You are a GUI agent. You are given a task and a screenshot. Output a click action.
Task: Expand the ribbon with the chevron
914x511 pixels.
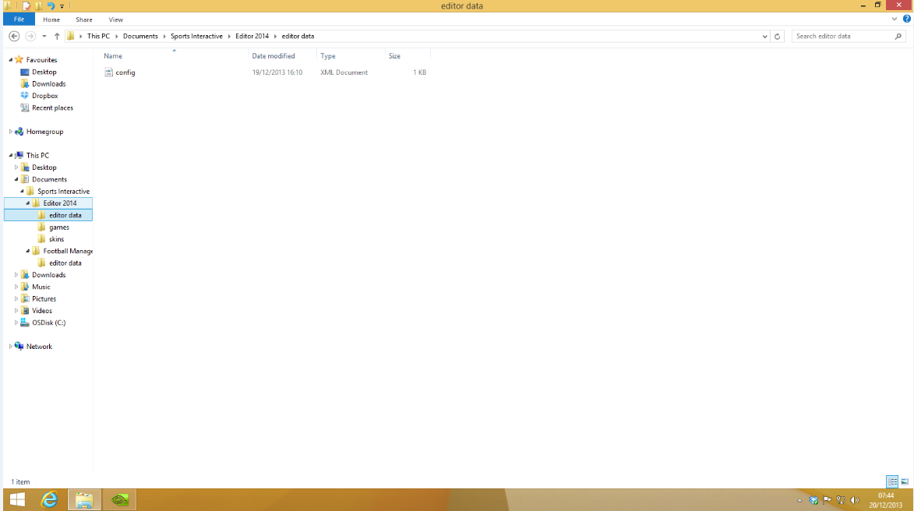(x=895, y=19)
